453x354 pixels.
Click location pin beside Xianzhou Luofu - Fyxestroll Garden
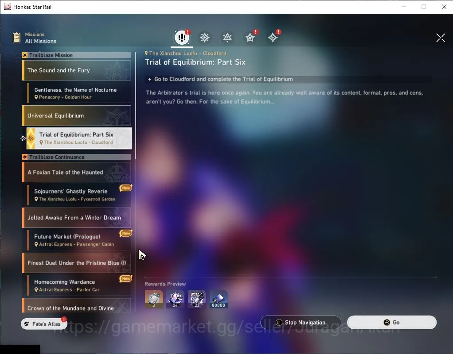point(36,199)
